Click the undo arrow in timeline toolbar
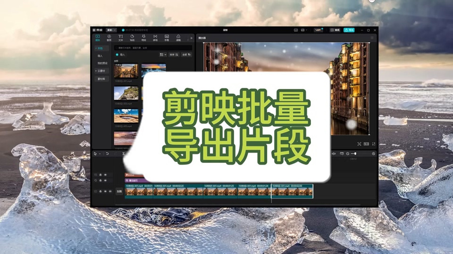Image resolution: width=453 pixels, height=254 pixels. click(x=107, y=154)
